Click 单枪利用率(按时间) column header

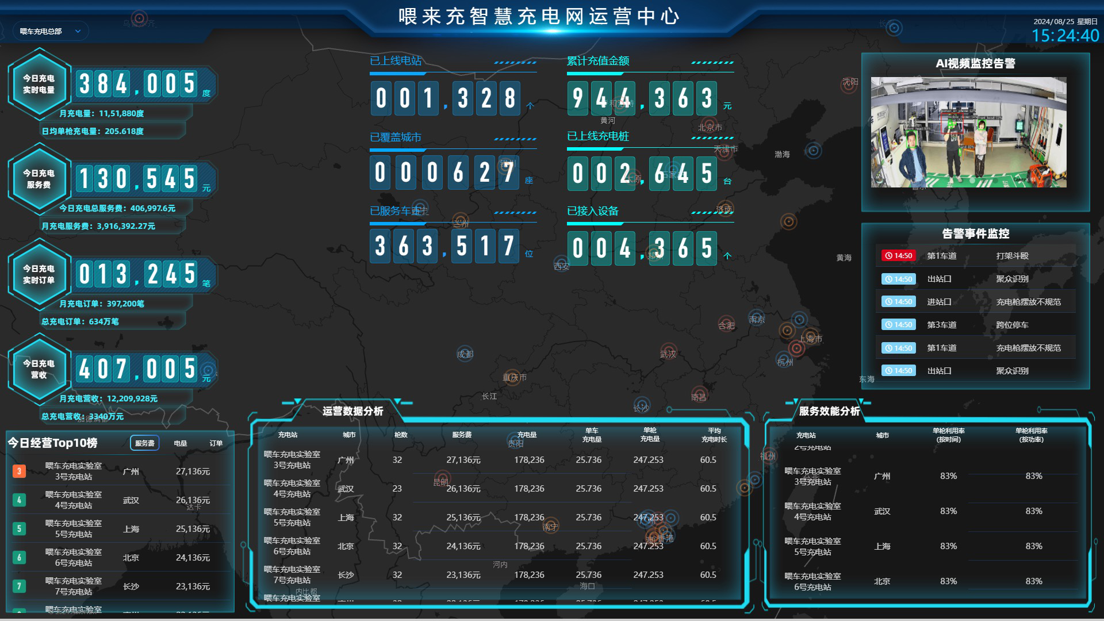click(949, 435)
